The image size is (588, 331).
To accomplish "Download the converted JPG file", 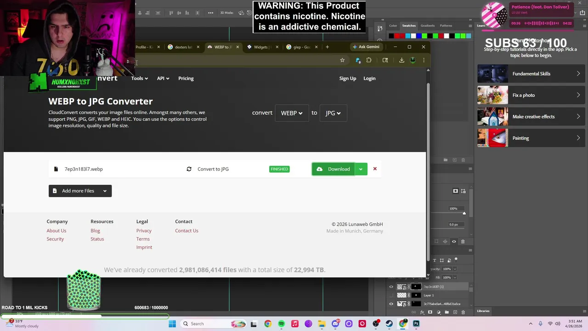I will point(333,169).
